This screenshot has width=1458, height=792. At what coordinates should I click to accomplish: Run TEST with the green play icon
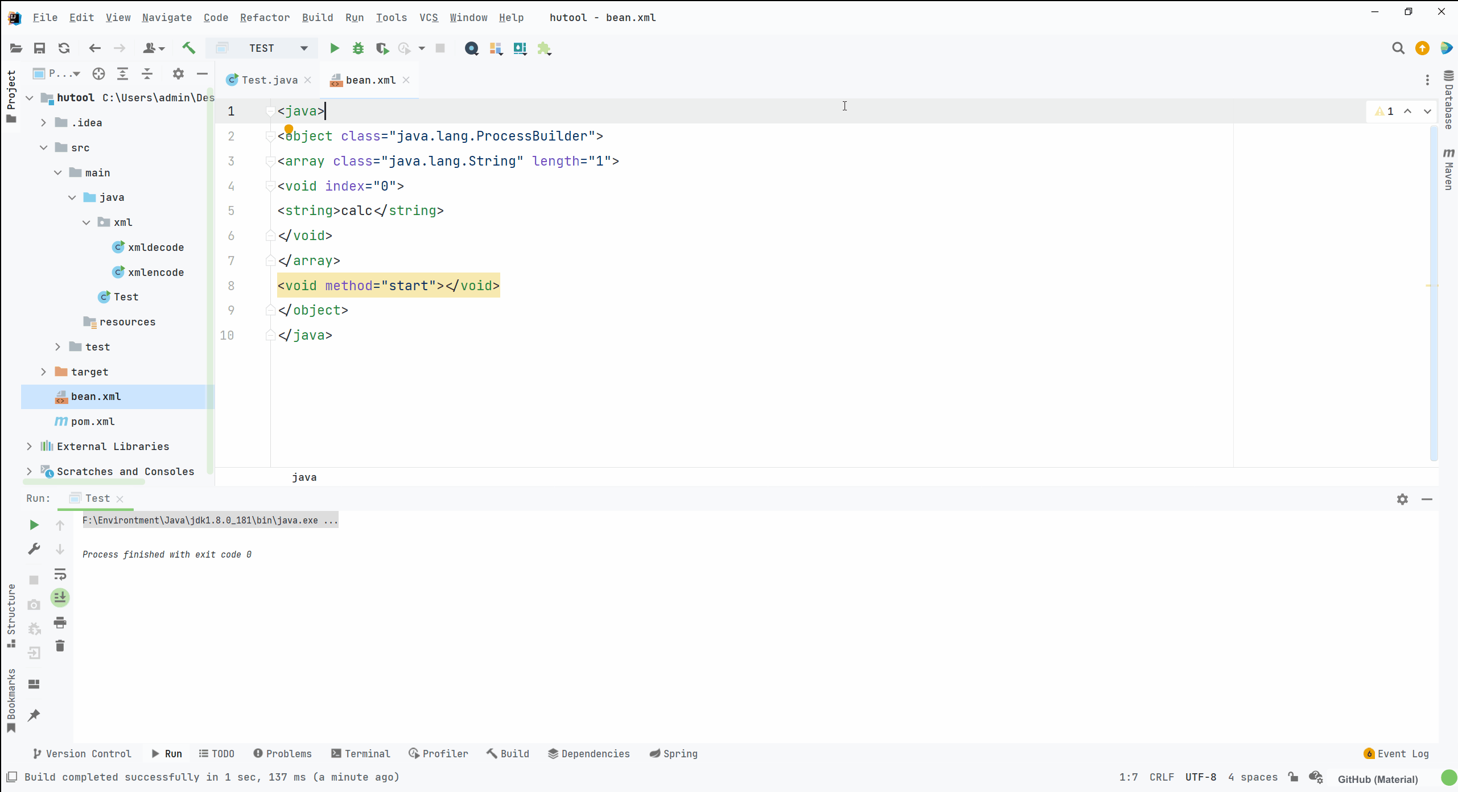point(335,48)
